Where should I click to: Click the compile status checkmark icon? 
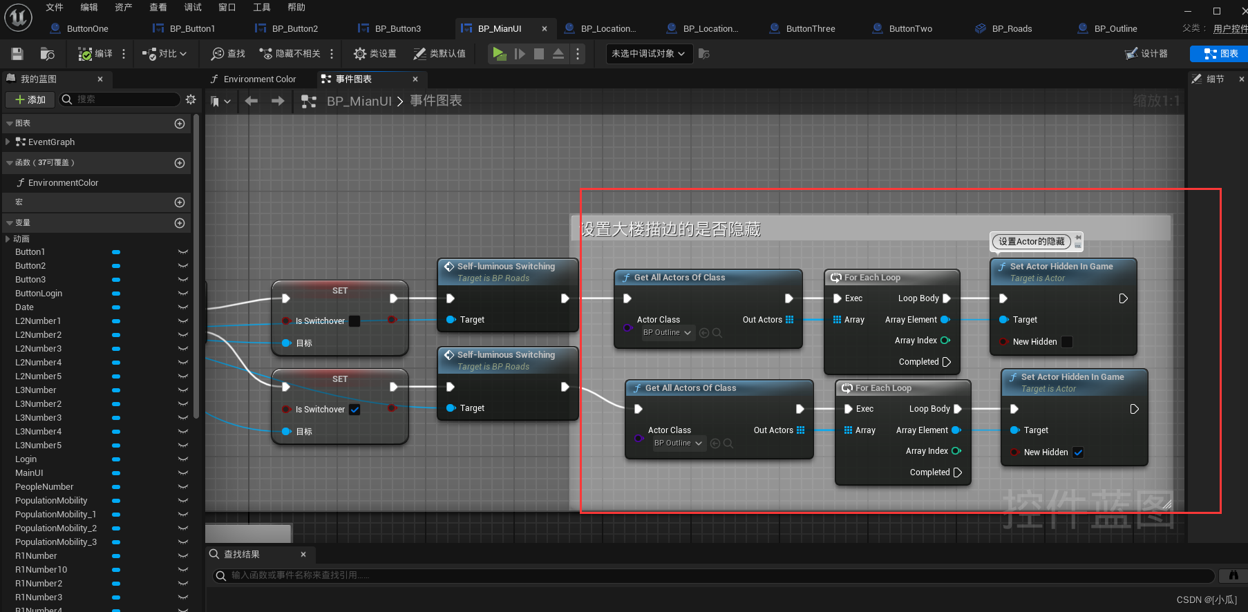[x=85, y=54]
